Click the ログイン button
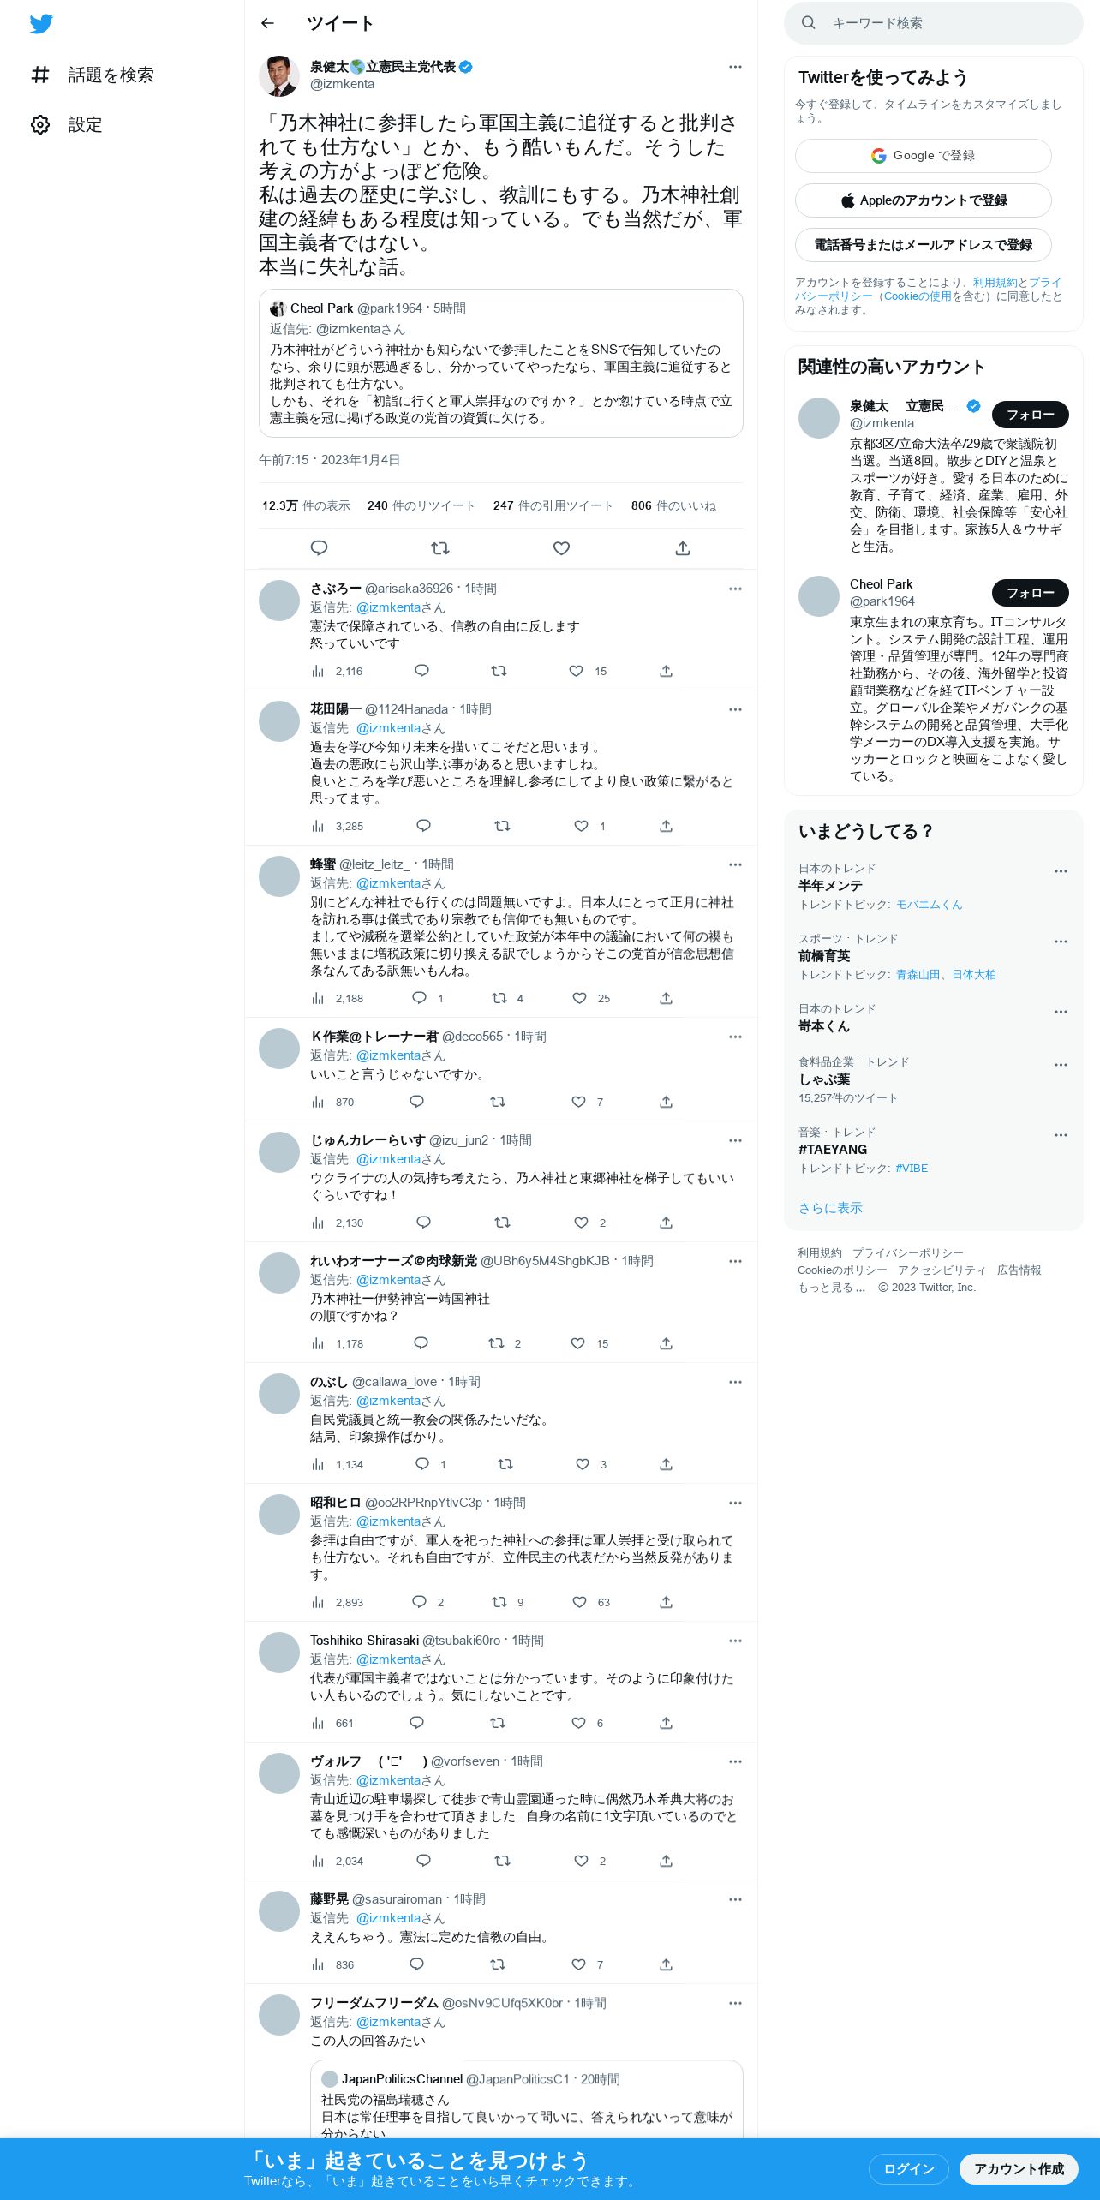The height and width of the screenshot is (2200, 1100). point(908,2168)
